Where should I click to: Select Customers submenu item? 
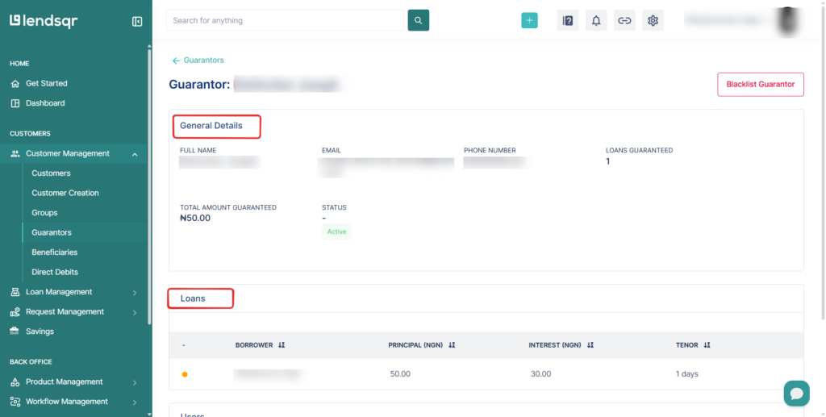(x=51, y=173)
